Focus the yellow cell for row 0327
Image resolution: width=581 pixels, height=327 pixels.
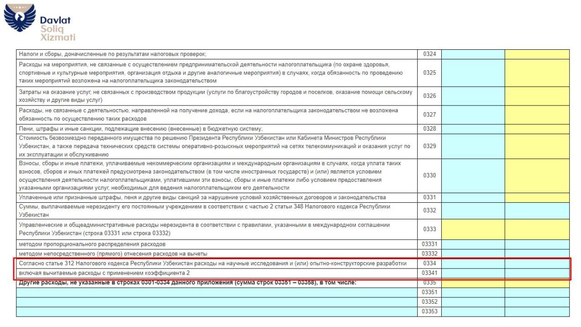[537, 115]
